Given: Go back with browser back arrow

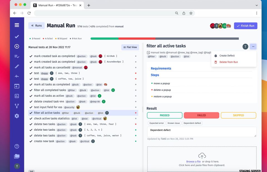Looking at the screenshot, I should point(15,13).
